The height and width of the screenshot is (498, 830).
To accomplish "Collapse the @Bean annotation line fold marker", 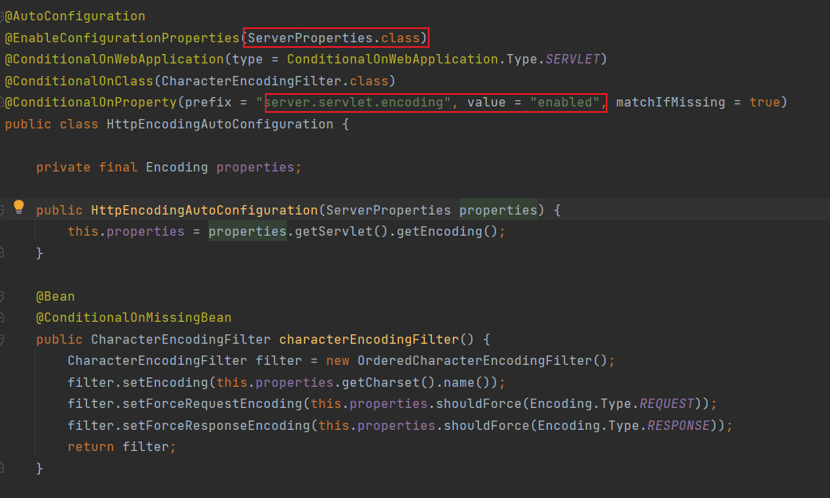I will click(2, 297).
